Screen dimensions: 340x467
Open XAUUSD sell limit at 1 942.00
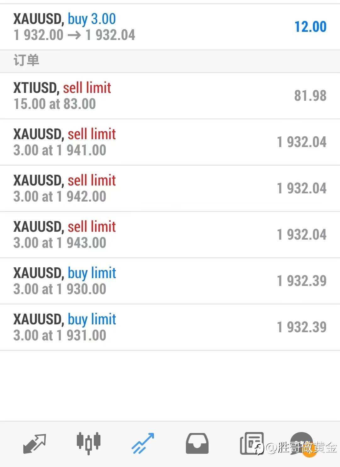pos(170,188)
